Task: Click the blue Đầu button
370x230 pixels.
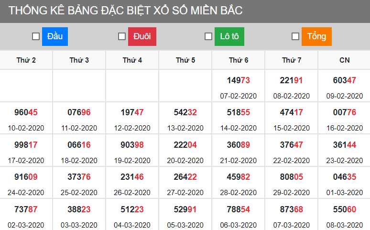Action: (x=55, y=36)
